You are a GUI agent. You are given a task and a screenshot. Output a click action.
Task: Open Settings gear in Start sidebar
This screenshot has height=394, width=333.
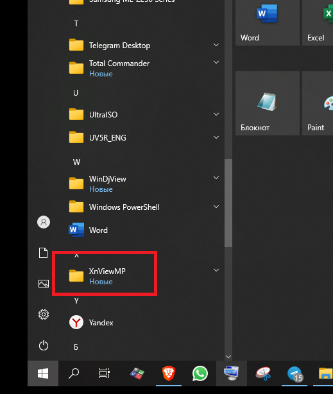[x=44, y=314]
